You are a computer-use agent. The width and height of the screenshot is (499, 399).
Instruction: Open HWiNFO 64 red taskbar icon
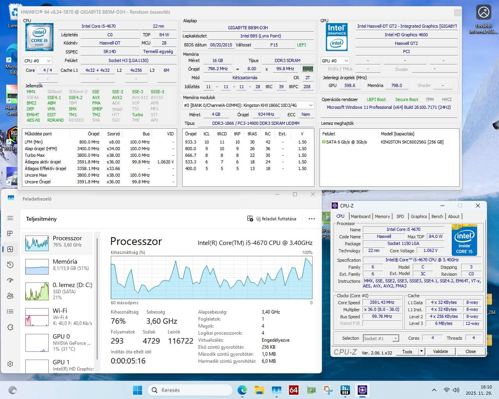point(294,390)
